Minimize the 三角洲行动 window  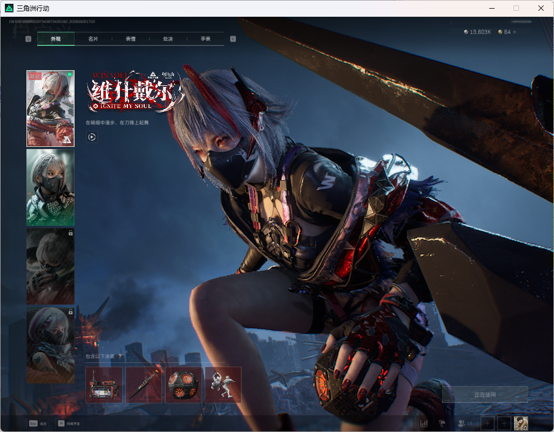[x=492, y=8]
